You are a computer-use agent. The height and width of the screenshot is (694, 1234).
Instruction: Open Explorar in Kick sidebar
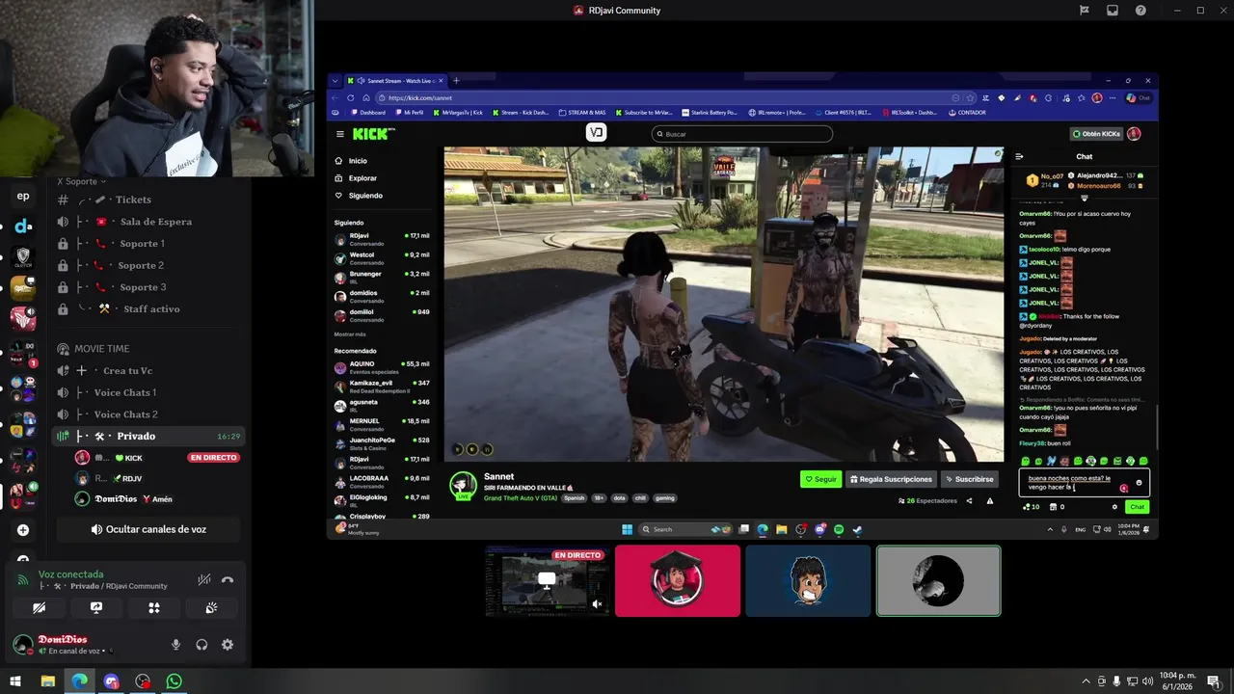(362, 178)
